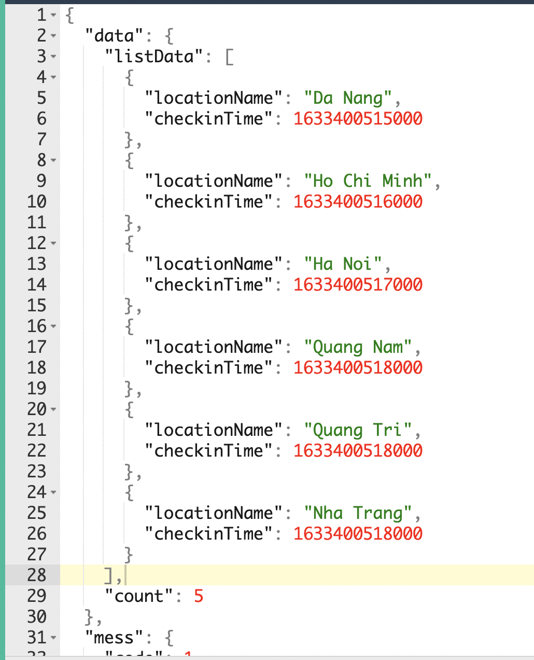Screen dimensions: 534x660
Task: Collapse the Ha Noi object fold on line 12
Action: pos(53,243)
